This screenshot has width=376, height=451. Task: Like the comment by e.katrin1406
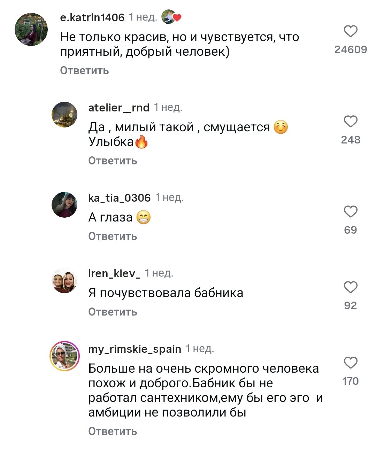tap(351, 31)
